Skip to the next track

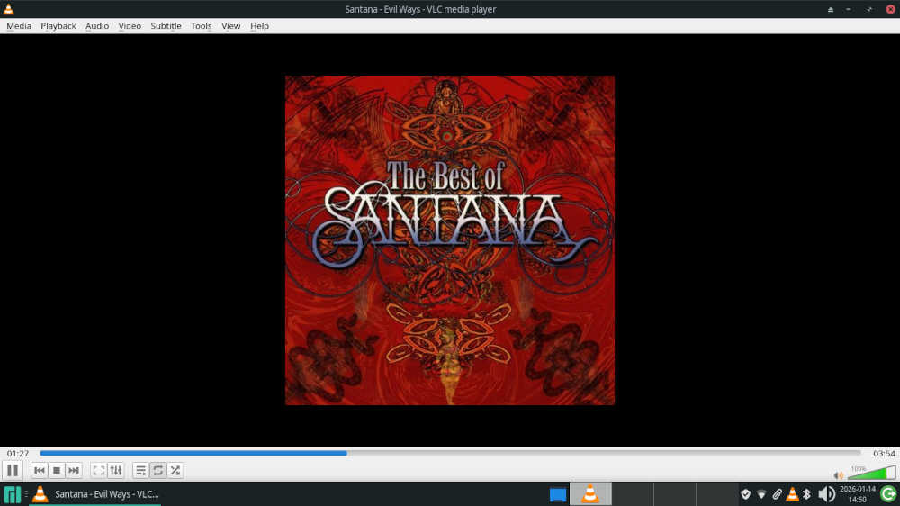74,470
